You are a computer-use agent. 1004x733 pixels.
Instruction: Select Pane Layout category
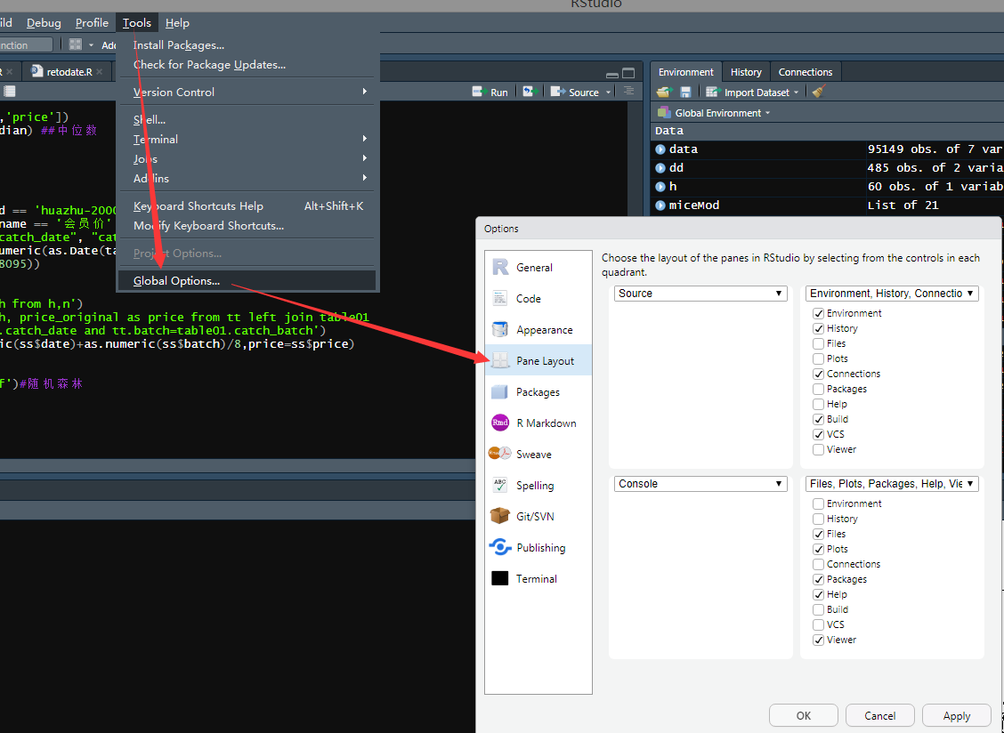coord(538,361)
